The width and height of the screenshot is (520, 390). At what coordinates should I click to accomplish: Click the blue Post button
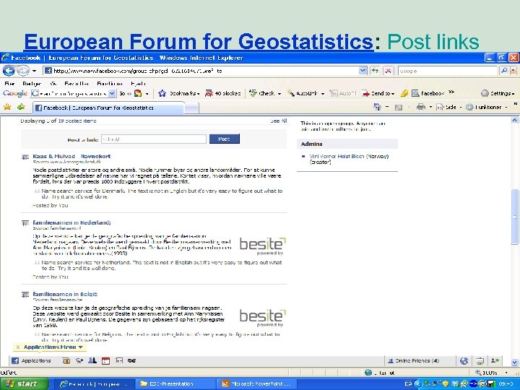tap(224, 139)
